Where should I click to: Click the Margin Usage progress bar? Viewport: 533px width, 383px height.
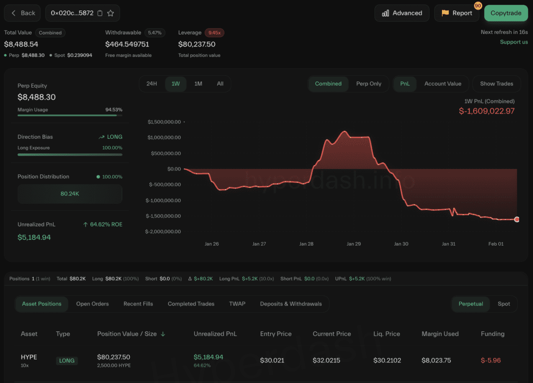tap(70, 115)
